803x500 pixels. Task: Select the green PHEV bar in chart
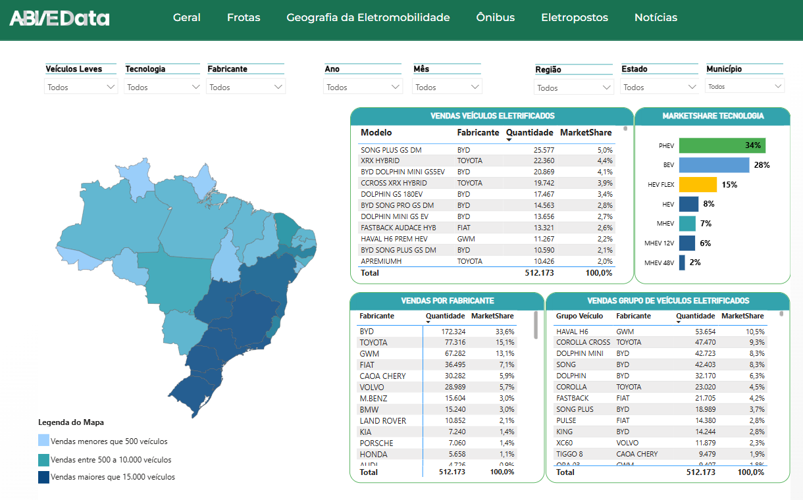(x=721, y=145)
